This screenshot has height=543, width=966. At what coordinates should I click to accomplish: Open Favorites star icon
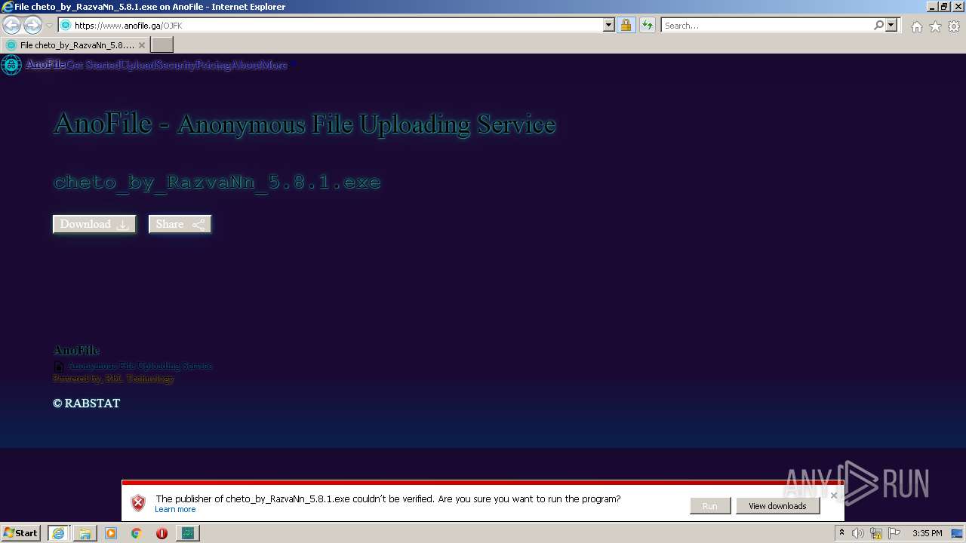point(935,26)
